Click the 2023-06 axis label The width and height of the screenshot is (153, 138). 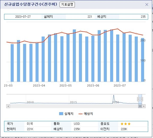click(93, 85)
